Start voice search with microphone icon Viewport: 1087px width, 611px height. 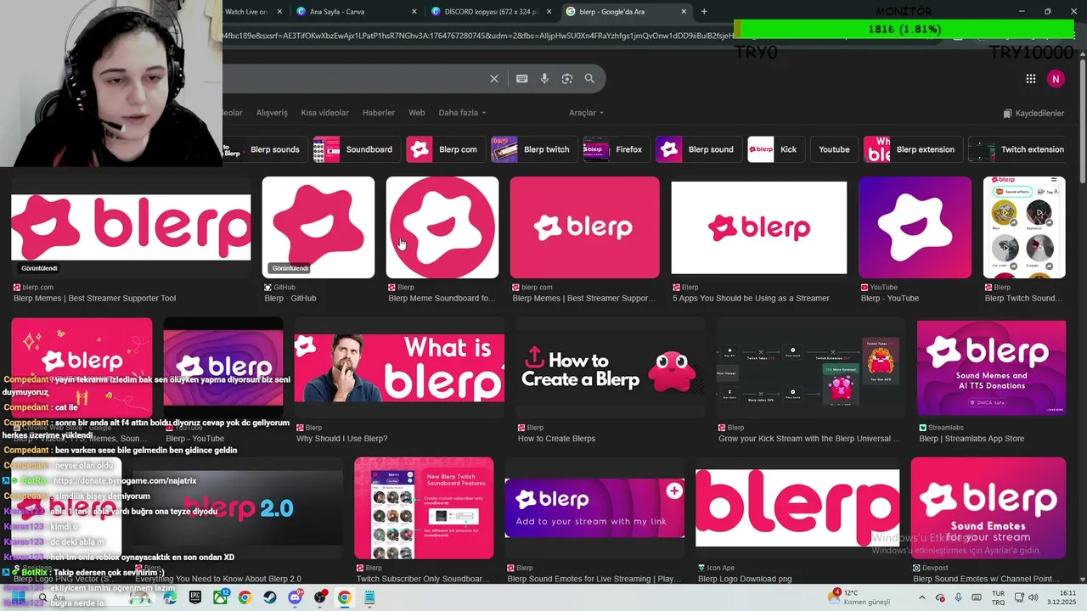(544, 78)
